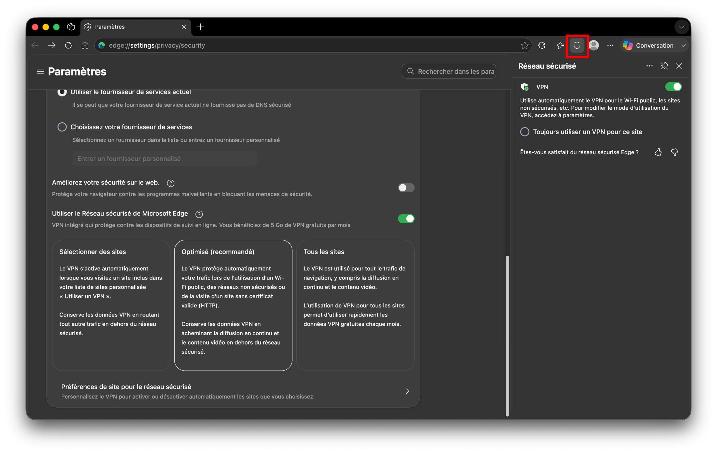Click the forward navigation arrow
The width and height of the screenshot is (717, 454).
coord(52,45)
